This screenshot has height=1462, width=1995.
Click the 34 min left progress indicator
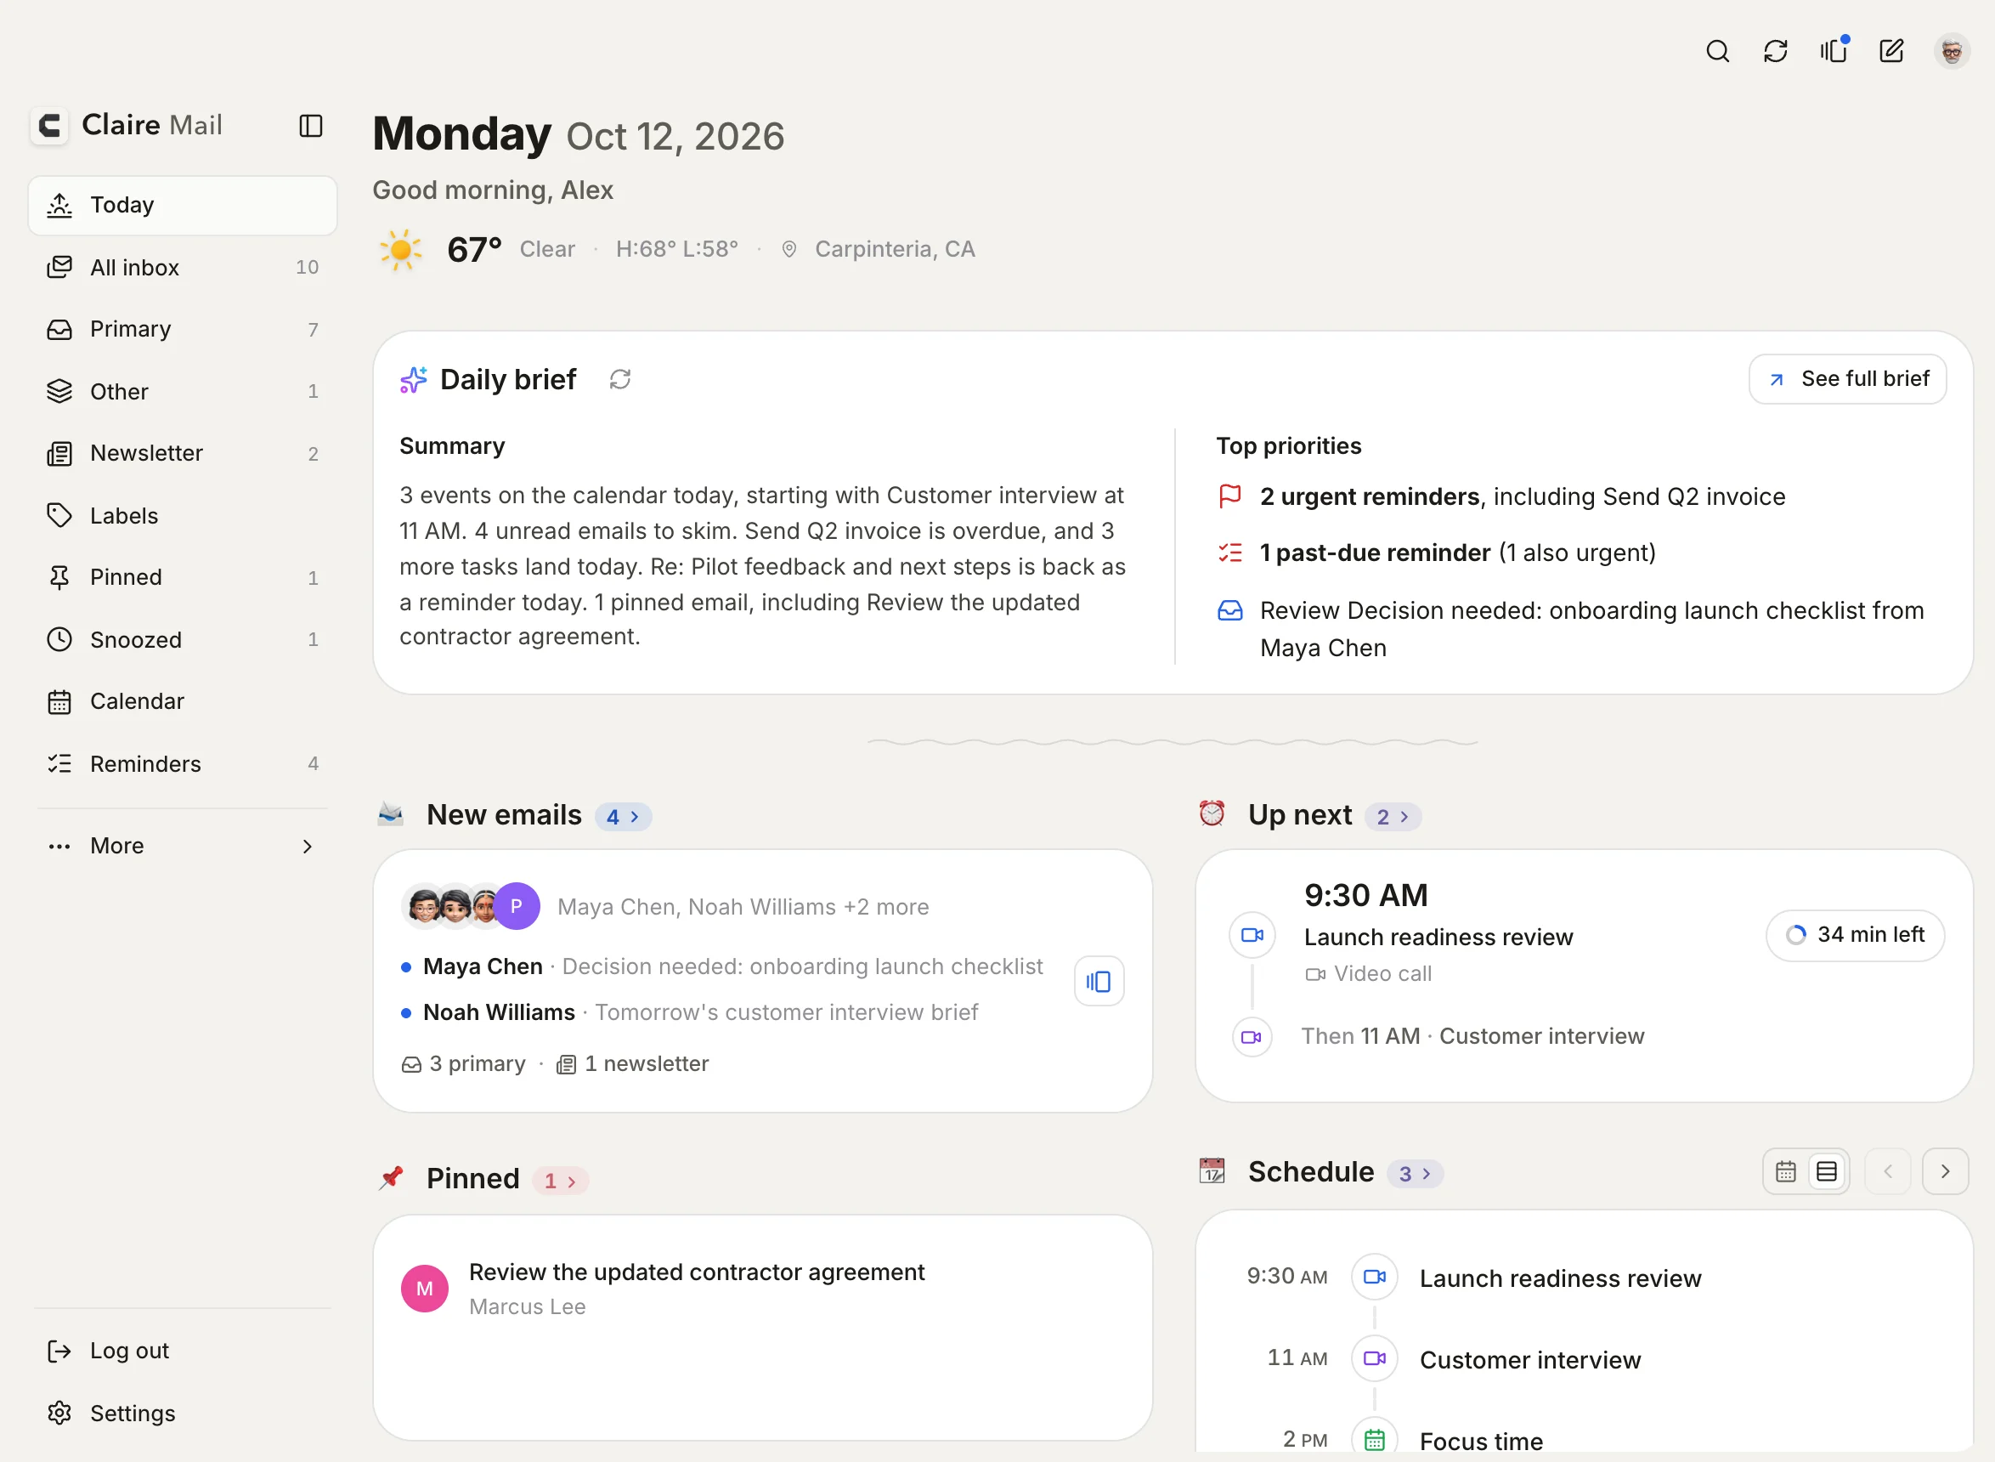tap(1854, 934)
